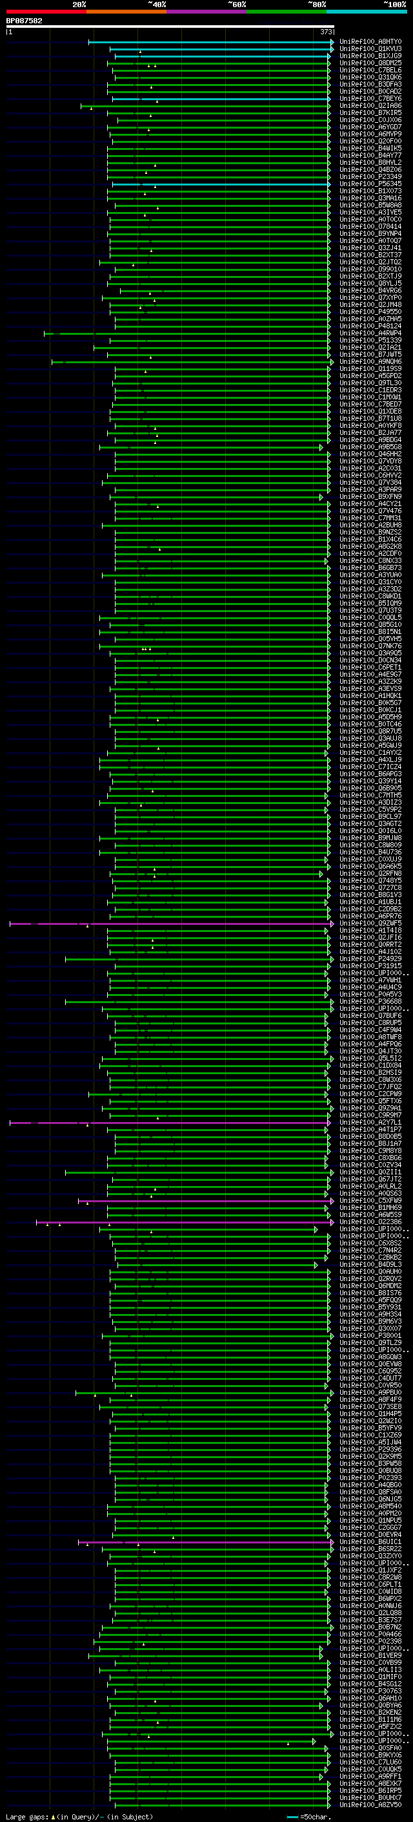The width and height of the screenshot is (413, 1822).
Task: Select the UniRef100_Q2JFI6 label
Action: coord(370,938)
